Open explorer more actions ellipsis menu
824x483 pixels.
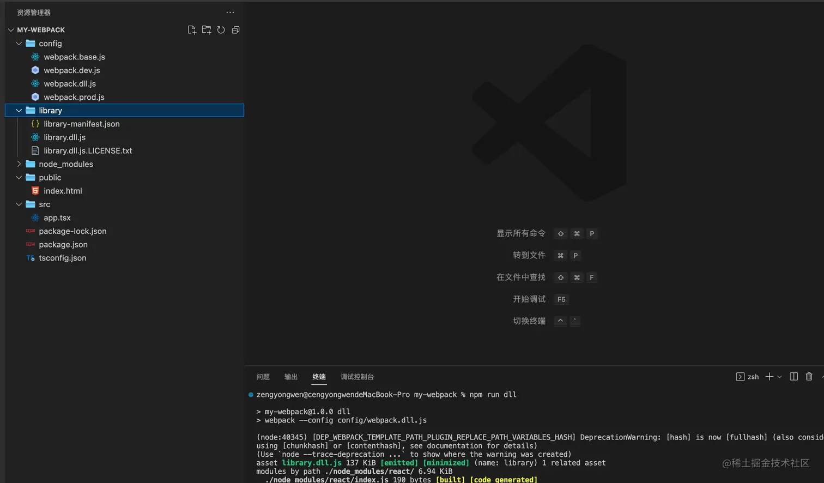click(230, 13)
